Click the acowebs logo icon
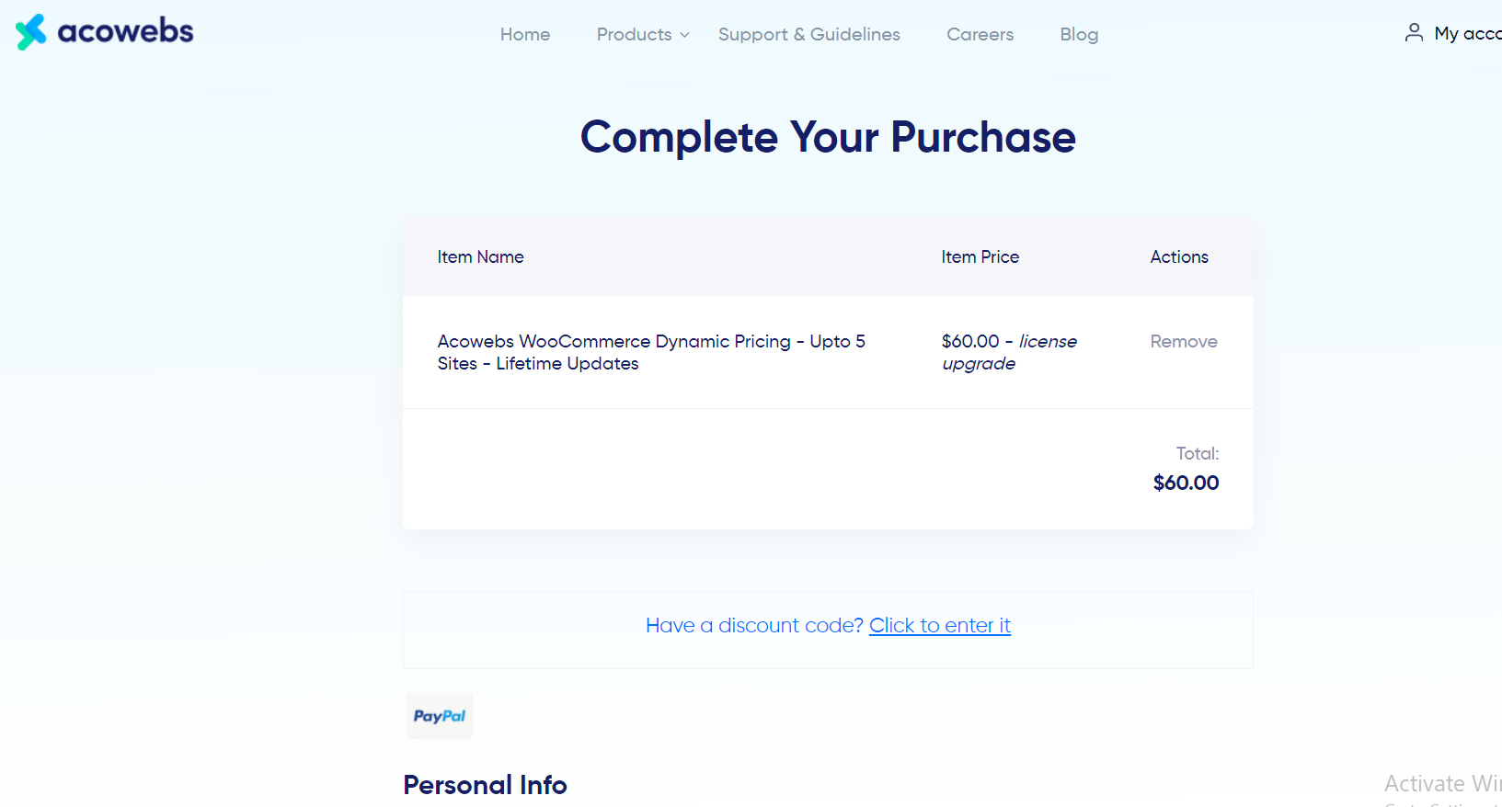 (x=30, y=32)
